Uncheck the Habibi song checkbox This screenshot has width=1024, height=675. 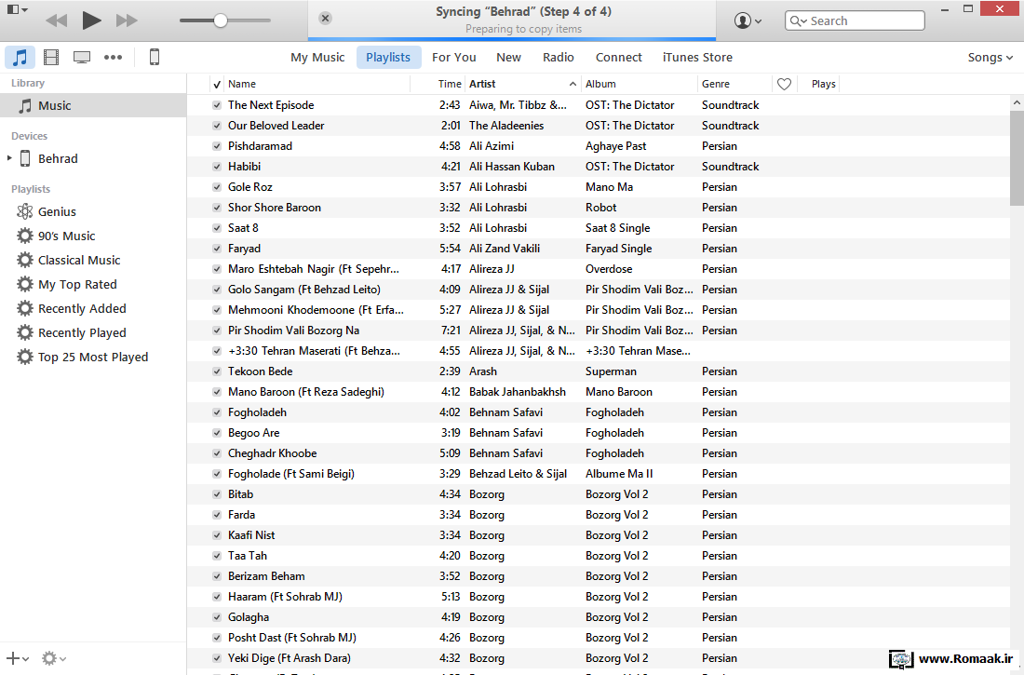click(x=217, y=167)
